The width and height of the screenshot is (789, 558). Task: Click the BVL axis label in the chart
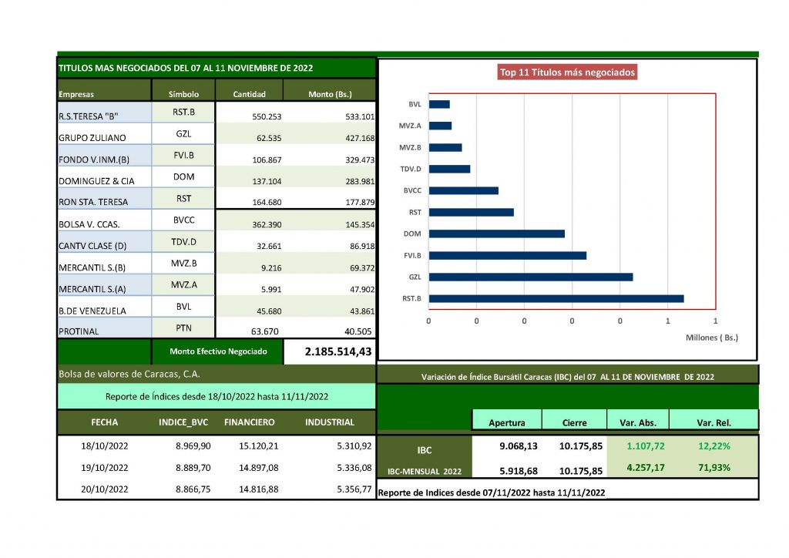pyautogui.click(x=415, y=104)
